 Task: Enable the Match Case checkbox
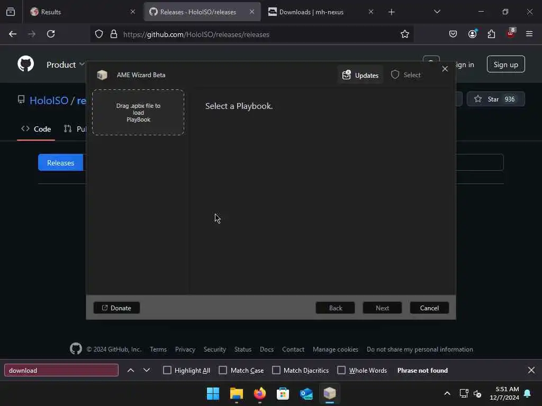[223, 370]
